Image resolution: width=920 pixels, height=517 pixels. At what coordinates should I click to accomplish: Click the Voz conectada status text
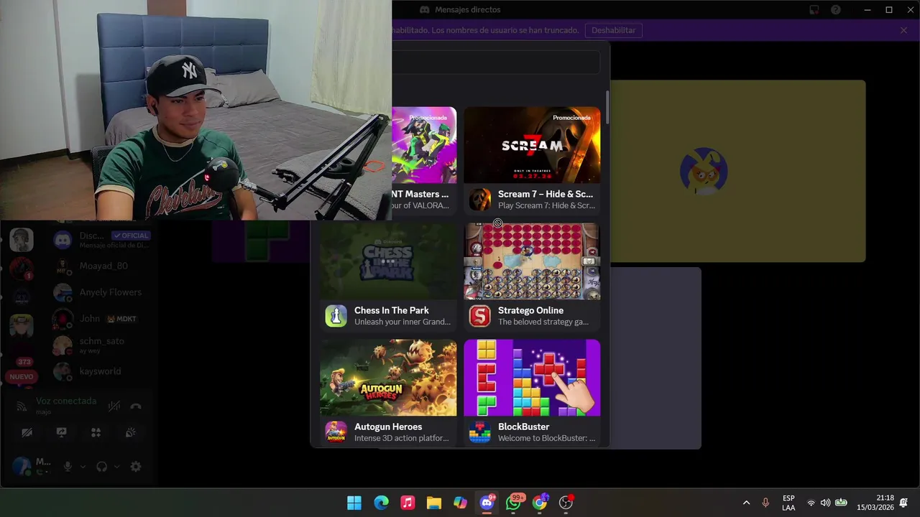pos(66,401)
